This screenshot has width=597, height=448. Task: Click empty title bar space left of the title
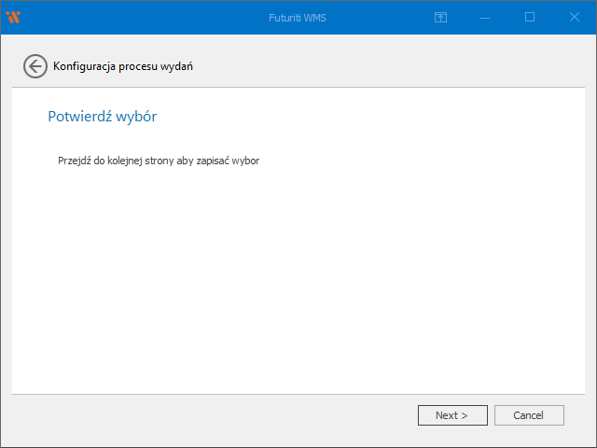tap(140, 17)
